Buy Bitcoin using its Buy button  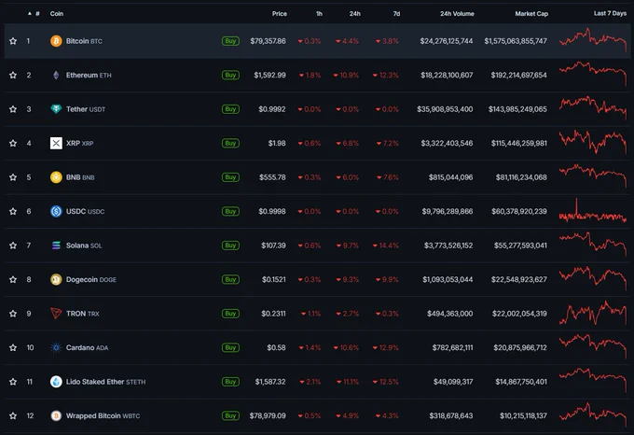[x=230, y=41]
